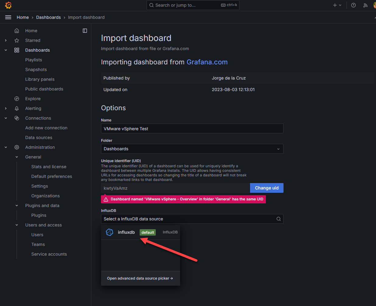Open the InfluxDB data source selector
Screen dimensions: 376x306
(192, 219)
